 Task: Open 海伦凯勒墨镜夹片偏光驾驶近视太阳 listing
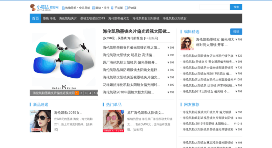131,48
